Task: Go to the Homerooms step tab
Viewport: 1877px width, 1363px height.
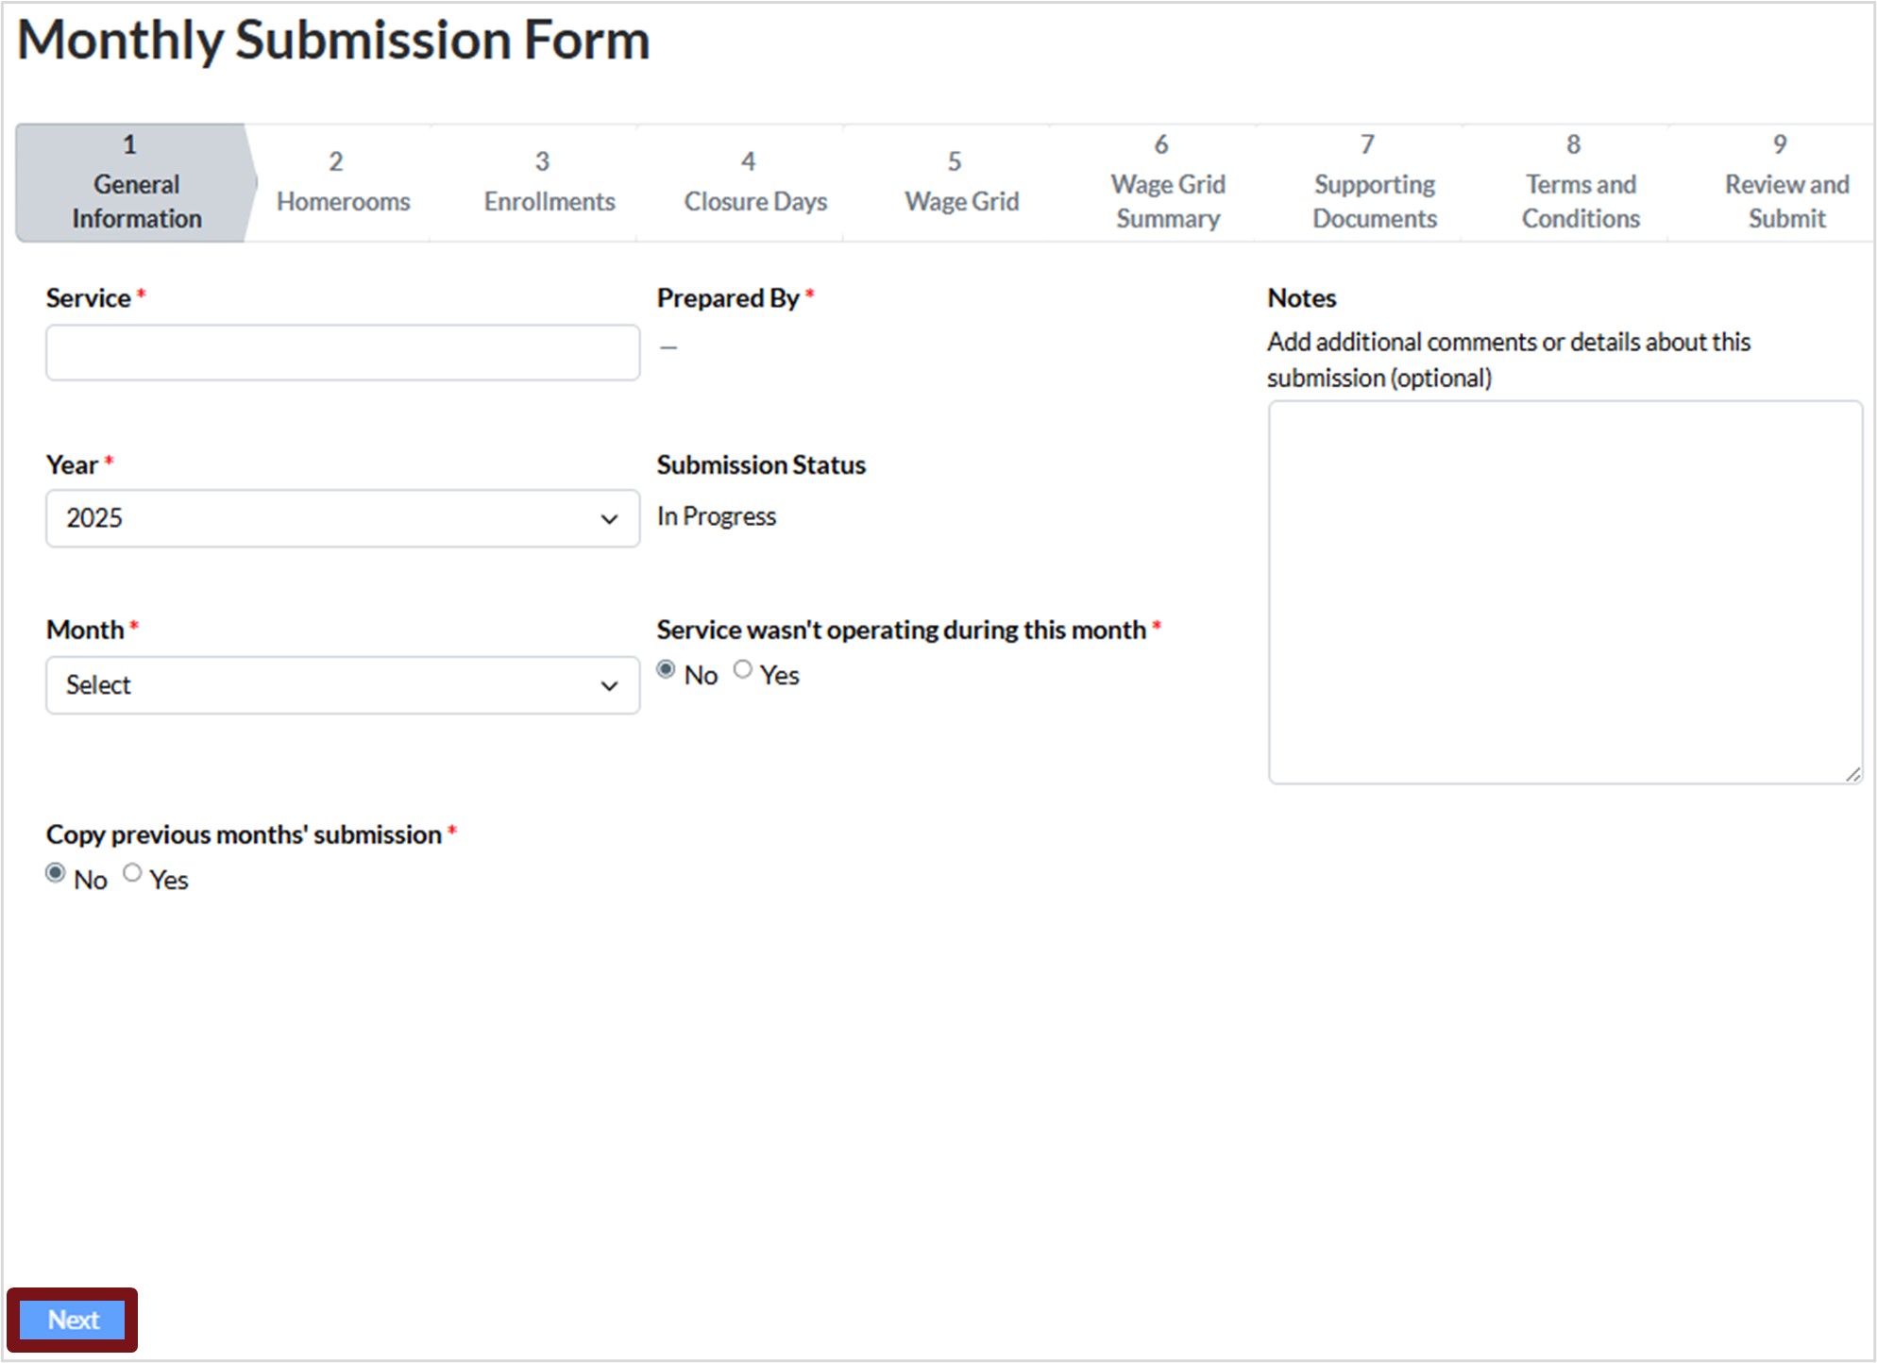Action: 343,183
